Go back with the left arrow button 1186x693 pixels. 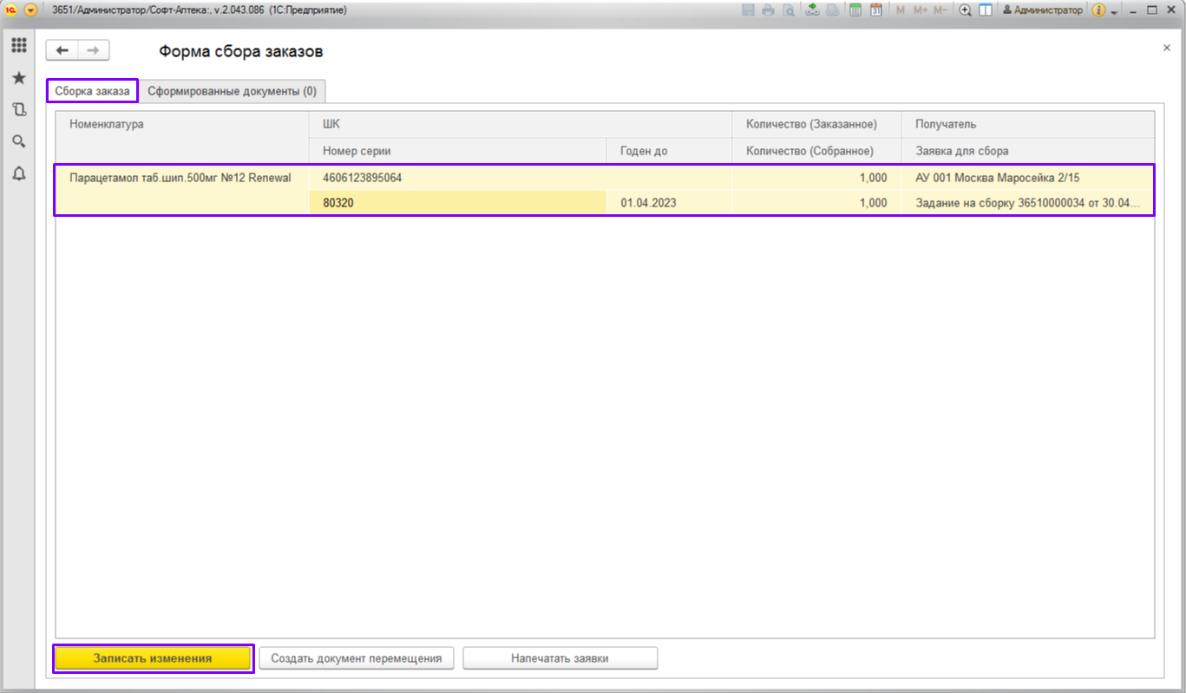coord(62,50)
